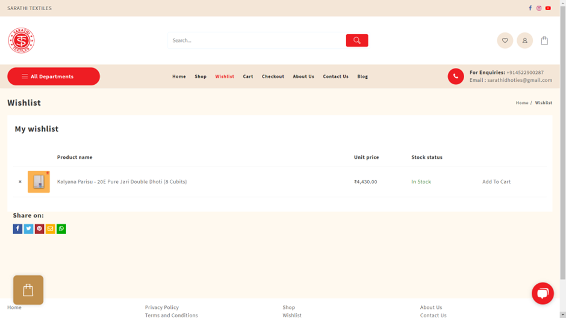The width and height of the screenshot is (566, 318).
Task: Share wishlist by email
Action: (50, 228)
